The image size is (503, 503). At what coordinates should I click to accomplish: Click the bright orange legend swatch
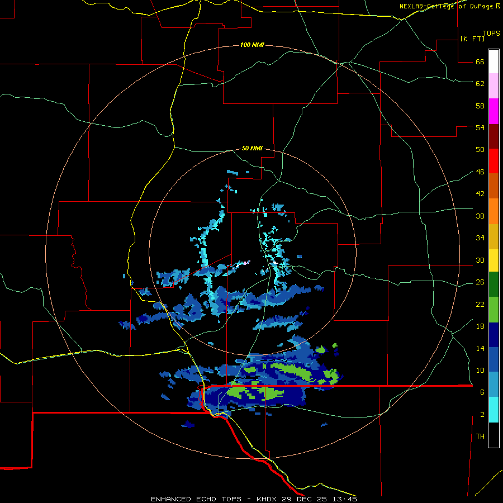tap(493, 211)
